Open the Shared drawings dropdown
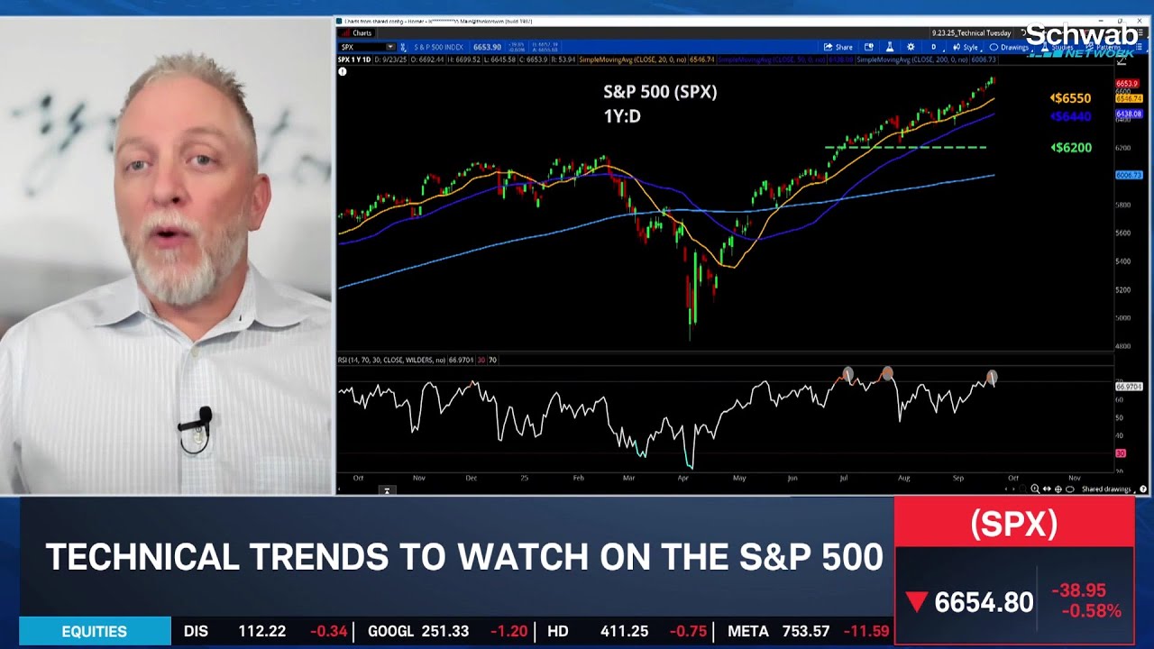This screenshot has height=649, width=1154. pos(1109,489)
